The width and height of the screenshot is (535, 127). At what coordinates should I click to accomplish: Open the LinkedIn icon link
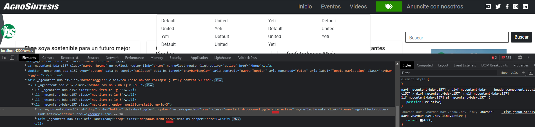point(525,6)
